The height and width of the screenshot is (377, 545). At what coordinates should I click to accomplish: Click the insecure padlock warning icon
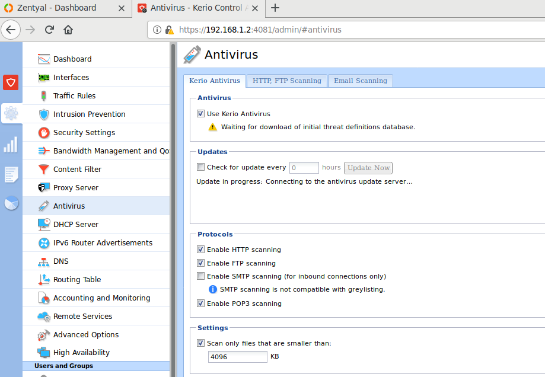169,30
